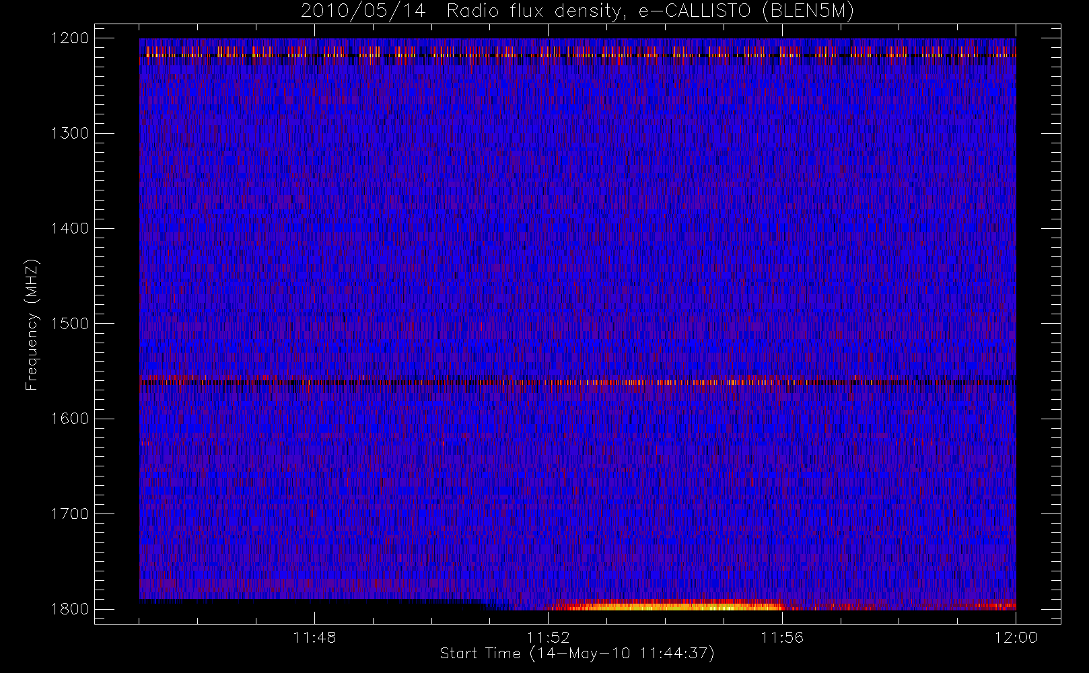This screenshot has height=673, width=1089.
Task: Click the 'Start Time (14-May-10 11:44:37)' label
Action: 577,653
